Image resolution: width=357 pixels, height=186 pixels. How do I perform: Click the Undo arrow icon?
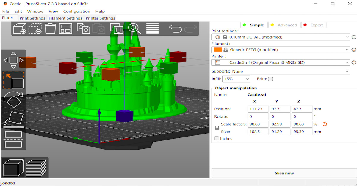[175, 28]
